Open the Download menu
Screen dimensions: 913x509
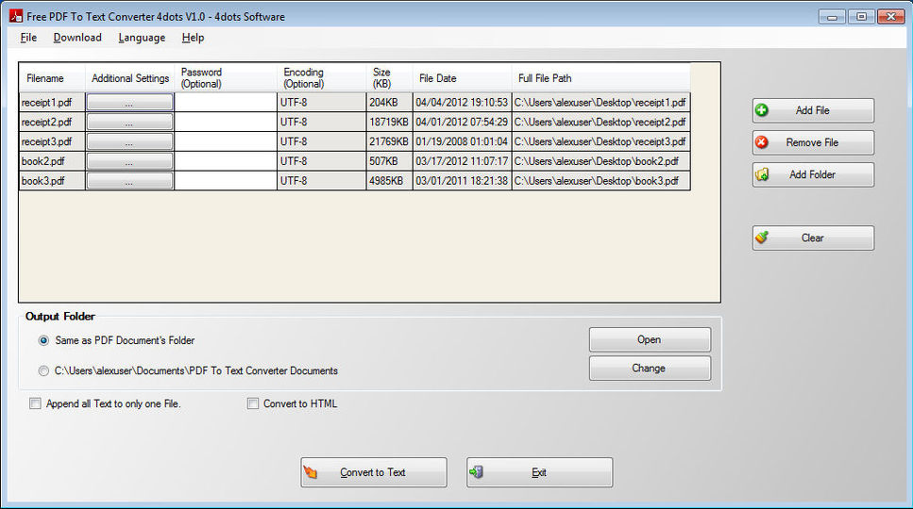pos(77,38)
